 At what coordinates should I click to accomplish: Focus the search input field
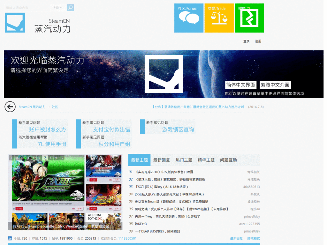pos(27,8)
